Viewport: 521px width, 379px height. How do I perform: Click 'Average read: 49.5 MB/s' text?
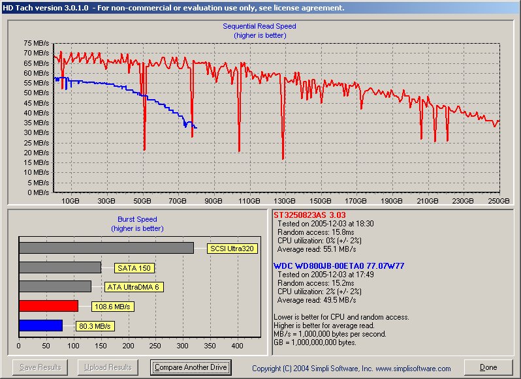pos(317,300)
